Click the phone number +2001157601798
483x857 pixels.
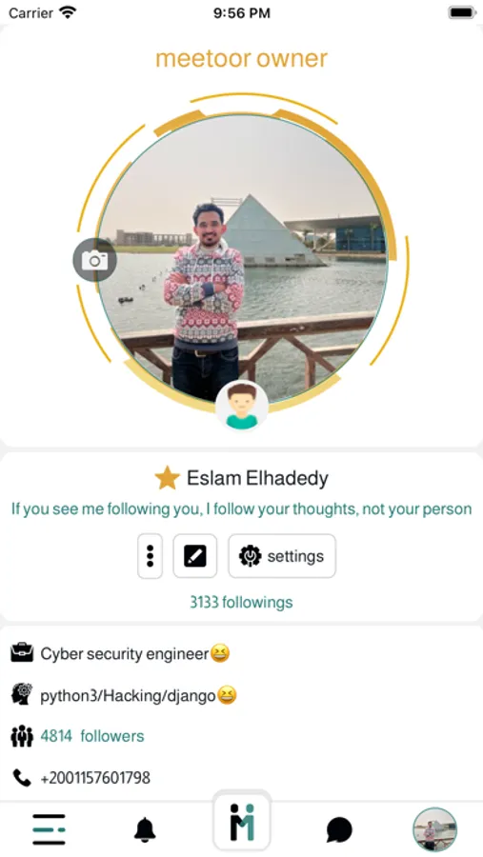pos(95,778)
